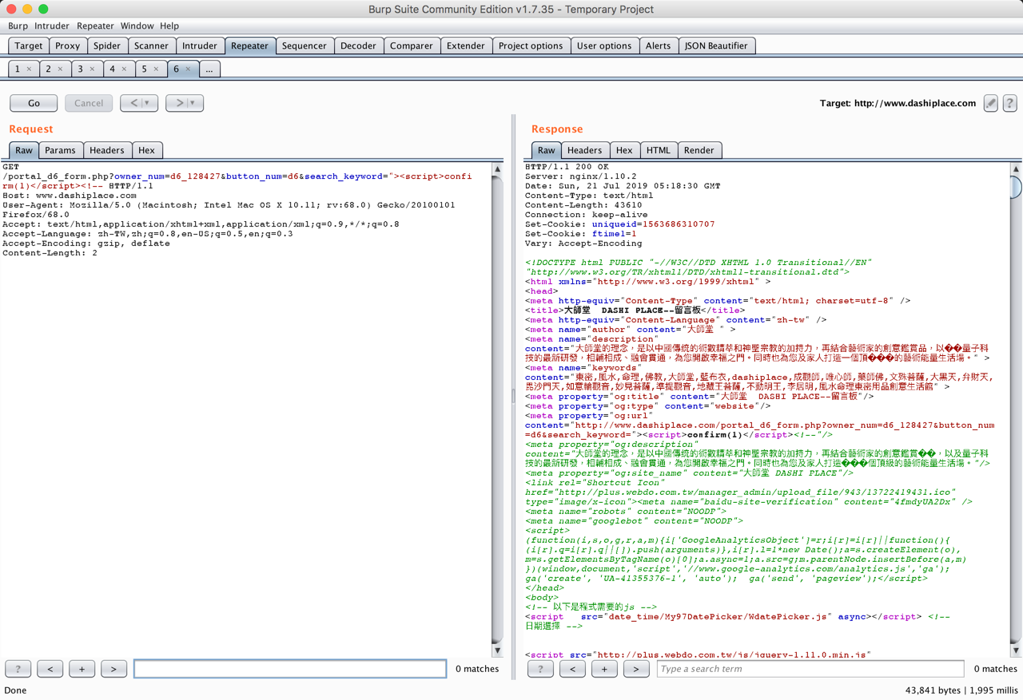This screenshot has height=700, width=1023.
Task: Open the Scanner tab
Action: [151, 46]
